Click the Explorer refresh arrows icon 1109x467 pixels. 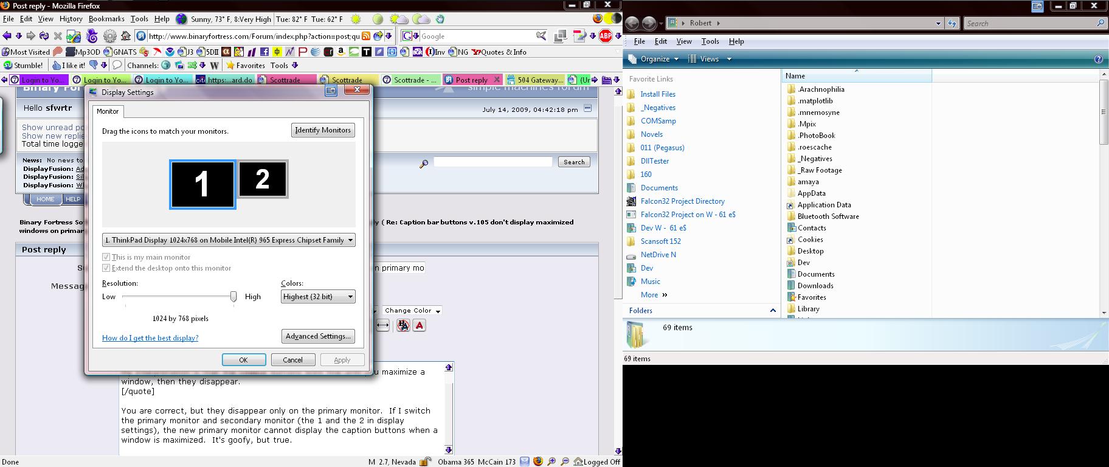(952, 23)
